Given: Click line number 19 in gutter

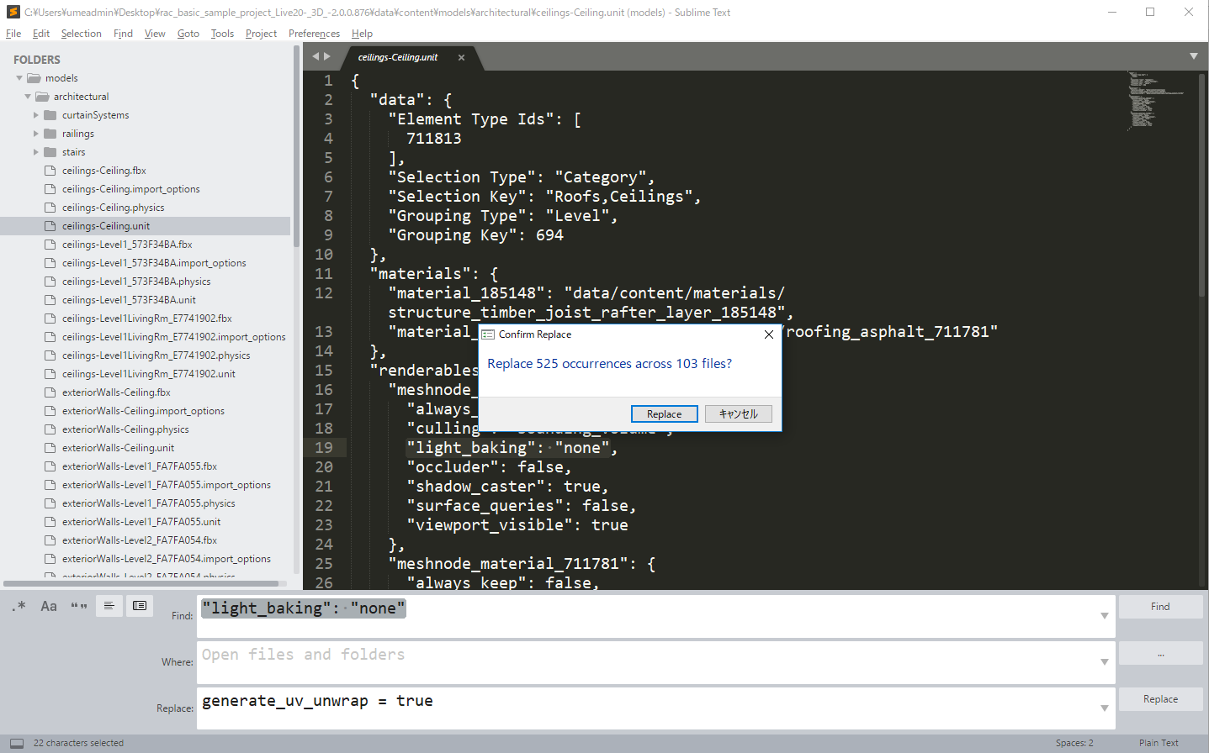Looking at the screenshot, I should pos(324,448).
